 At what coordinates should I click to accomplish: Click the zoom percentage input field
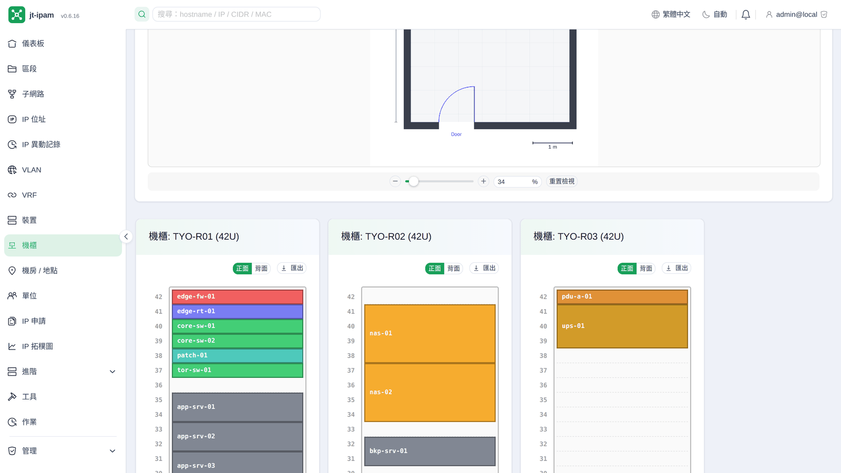pyautogui.click(x=518, y=181)
